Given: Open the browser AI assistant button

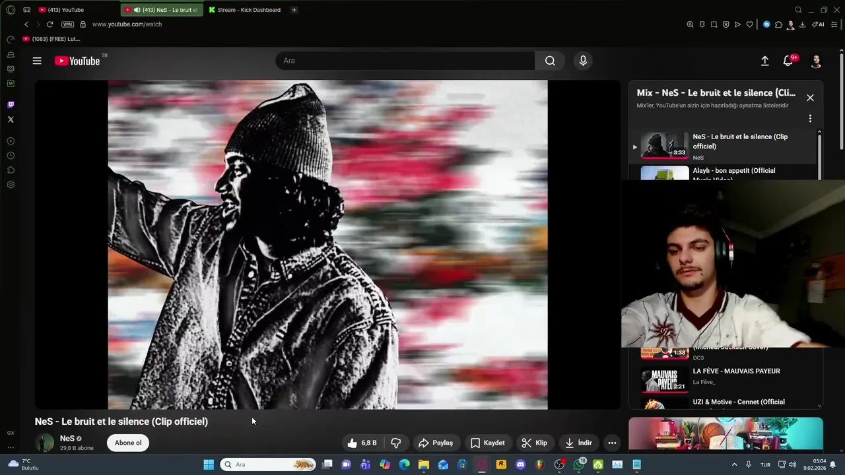Looking at the screenshot, I should coord(818,24).
